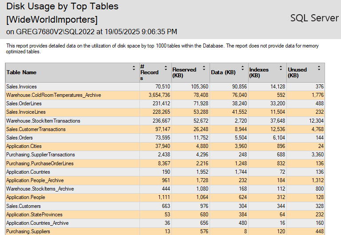341x235 pixels.
Task: Select the Sales.Customers table name
Action: click(x=24, y=206)
